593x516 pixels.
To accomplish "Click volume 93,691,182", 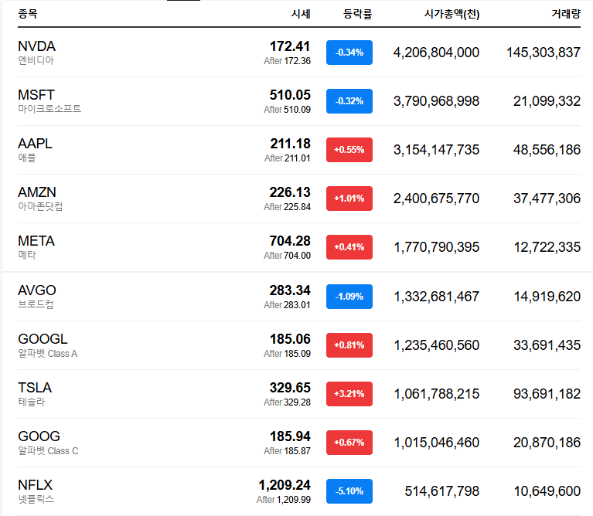I will pyautogui.click(x=547, y=394).
